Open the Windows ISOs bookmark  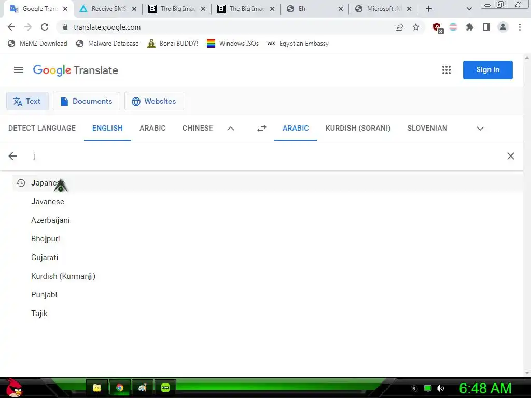(233, 44)
